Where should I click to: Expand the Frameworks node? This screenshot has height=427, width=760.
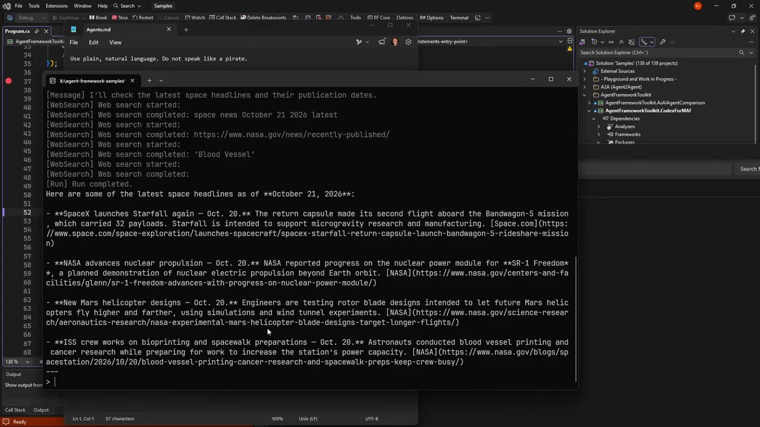[x=599, y=135]
